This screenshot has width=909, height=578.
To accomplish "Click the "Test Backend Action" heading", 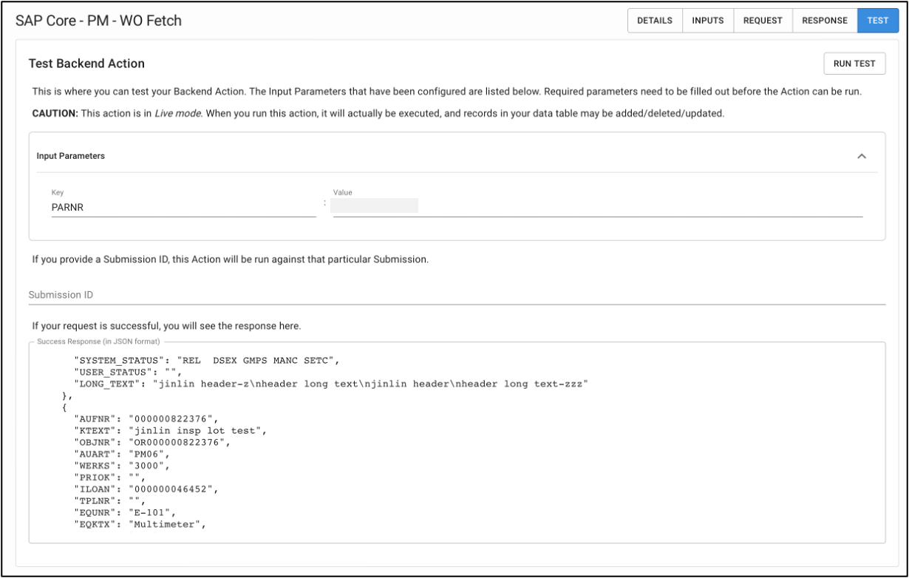I will click(x=86, y=64).
